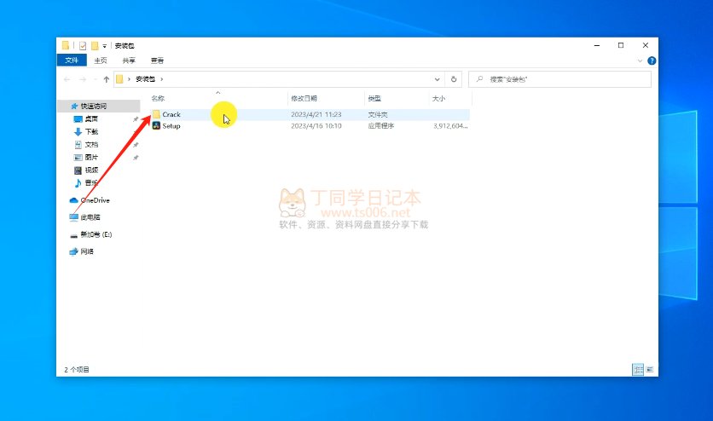Open the address bar history dropdown
The image size is (713, 421).
pyautogui.click(x=439, y=79)
